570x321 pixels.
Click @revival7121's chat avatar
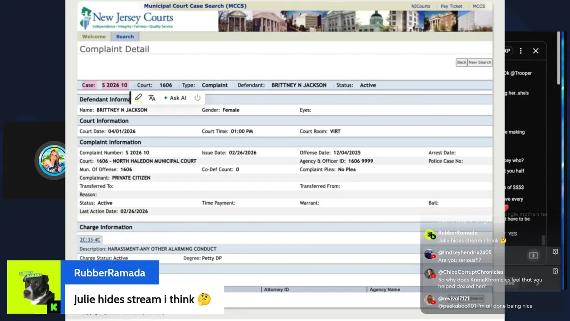point(429,300)
